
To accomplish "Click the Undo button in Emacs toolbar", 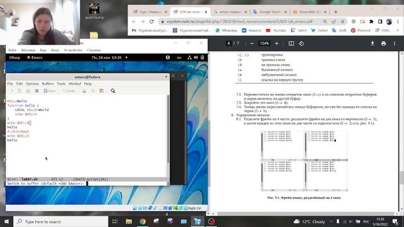I will click(69, 91).
